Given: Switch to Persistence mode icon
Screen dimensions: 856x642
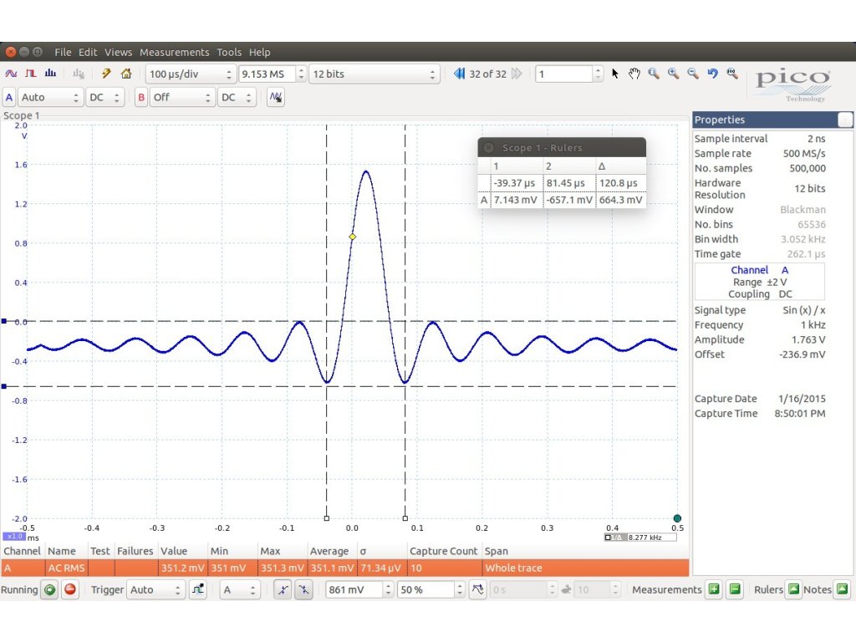Looking at the screenshot, I should tap(31, 74).
